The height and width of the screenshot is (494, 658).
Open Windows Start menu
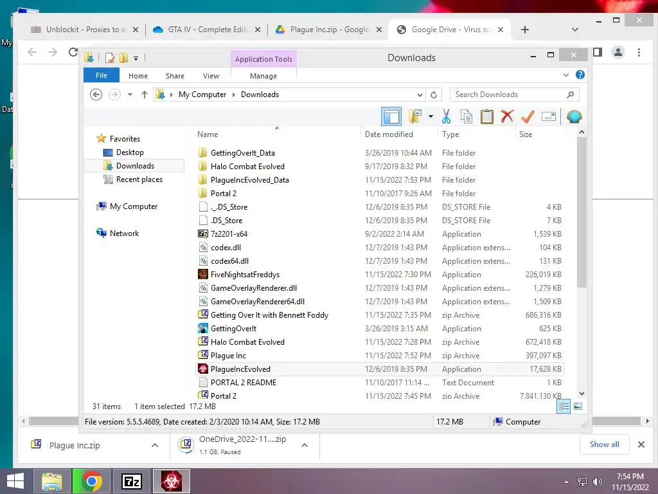(15, 481)
